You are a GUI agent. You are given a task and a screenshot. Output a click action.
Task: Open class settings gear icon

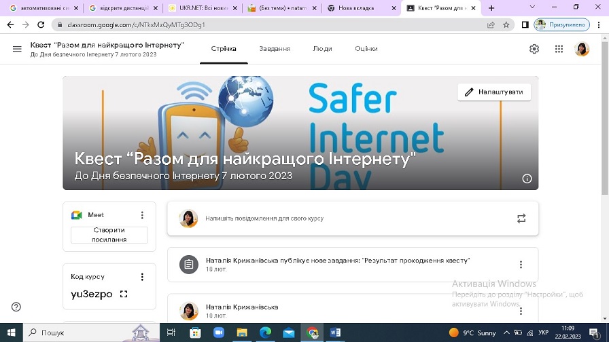pyautogui.click(x=534, y=49)
